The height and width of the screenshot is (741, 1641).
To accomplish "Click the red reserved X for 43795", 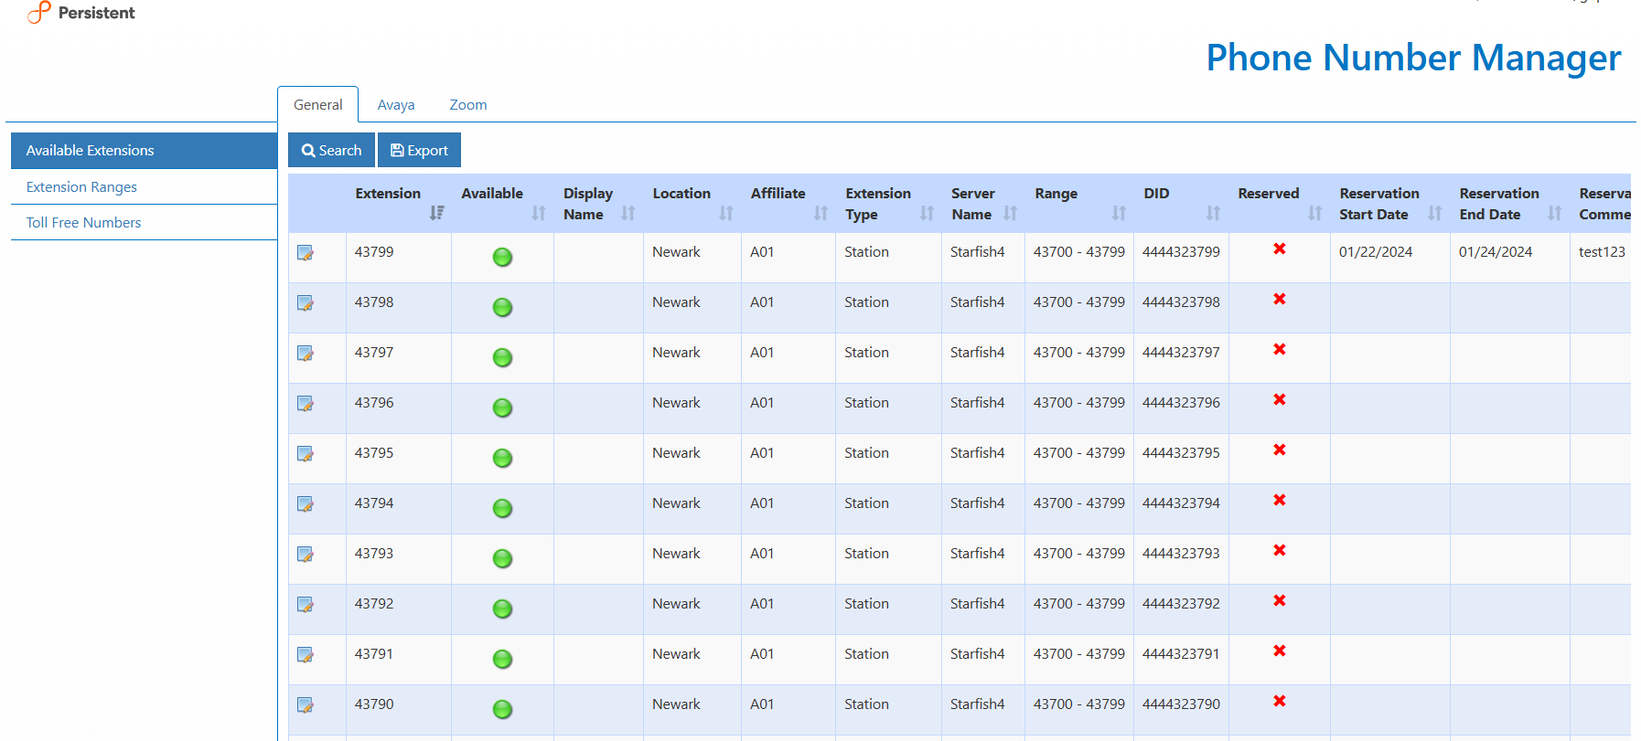I will [x=1280, y=450].
